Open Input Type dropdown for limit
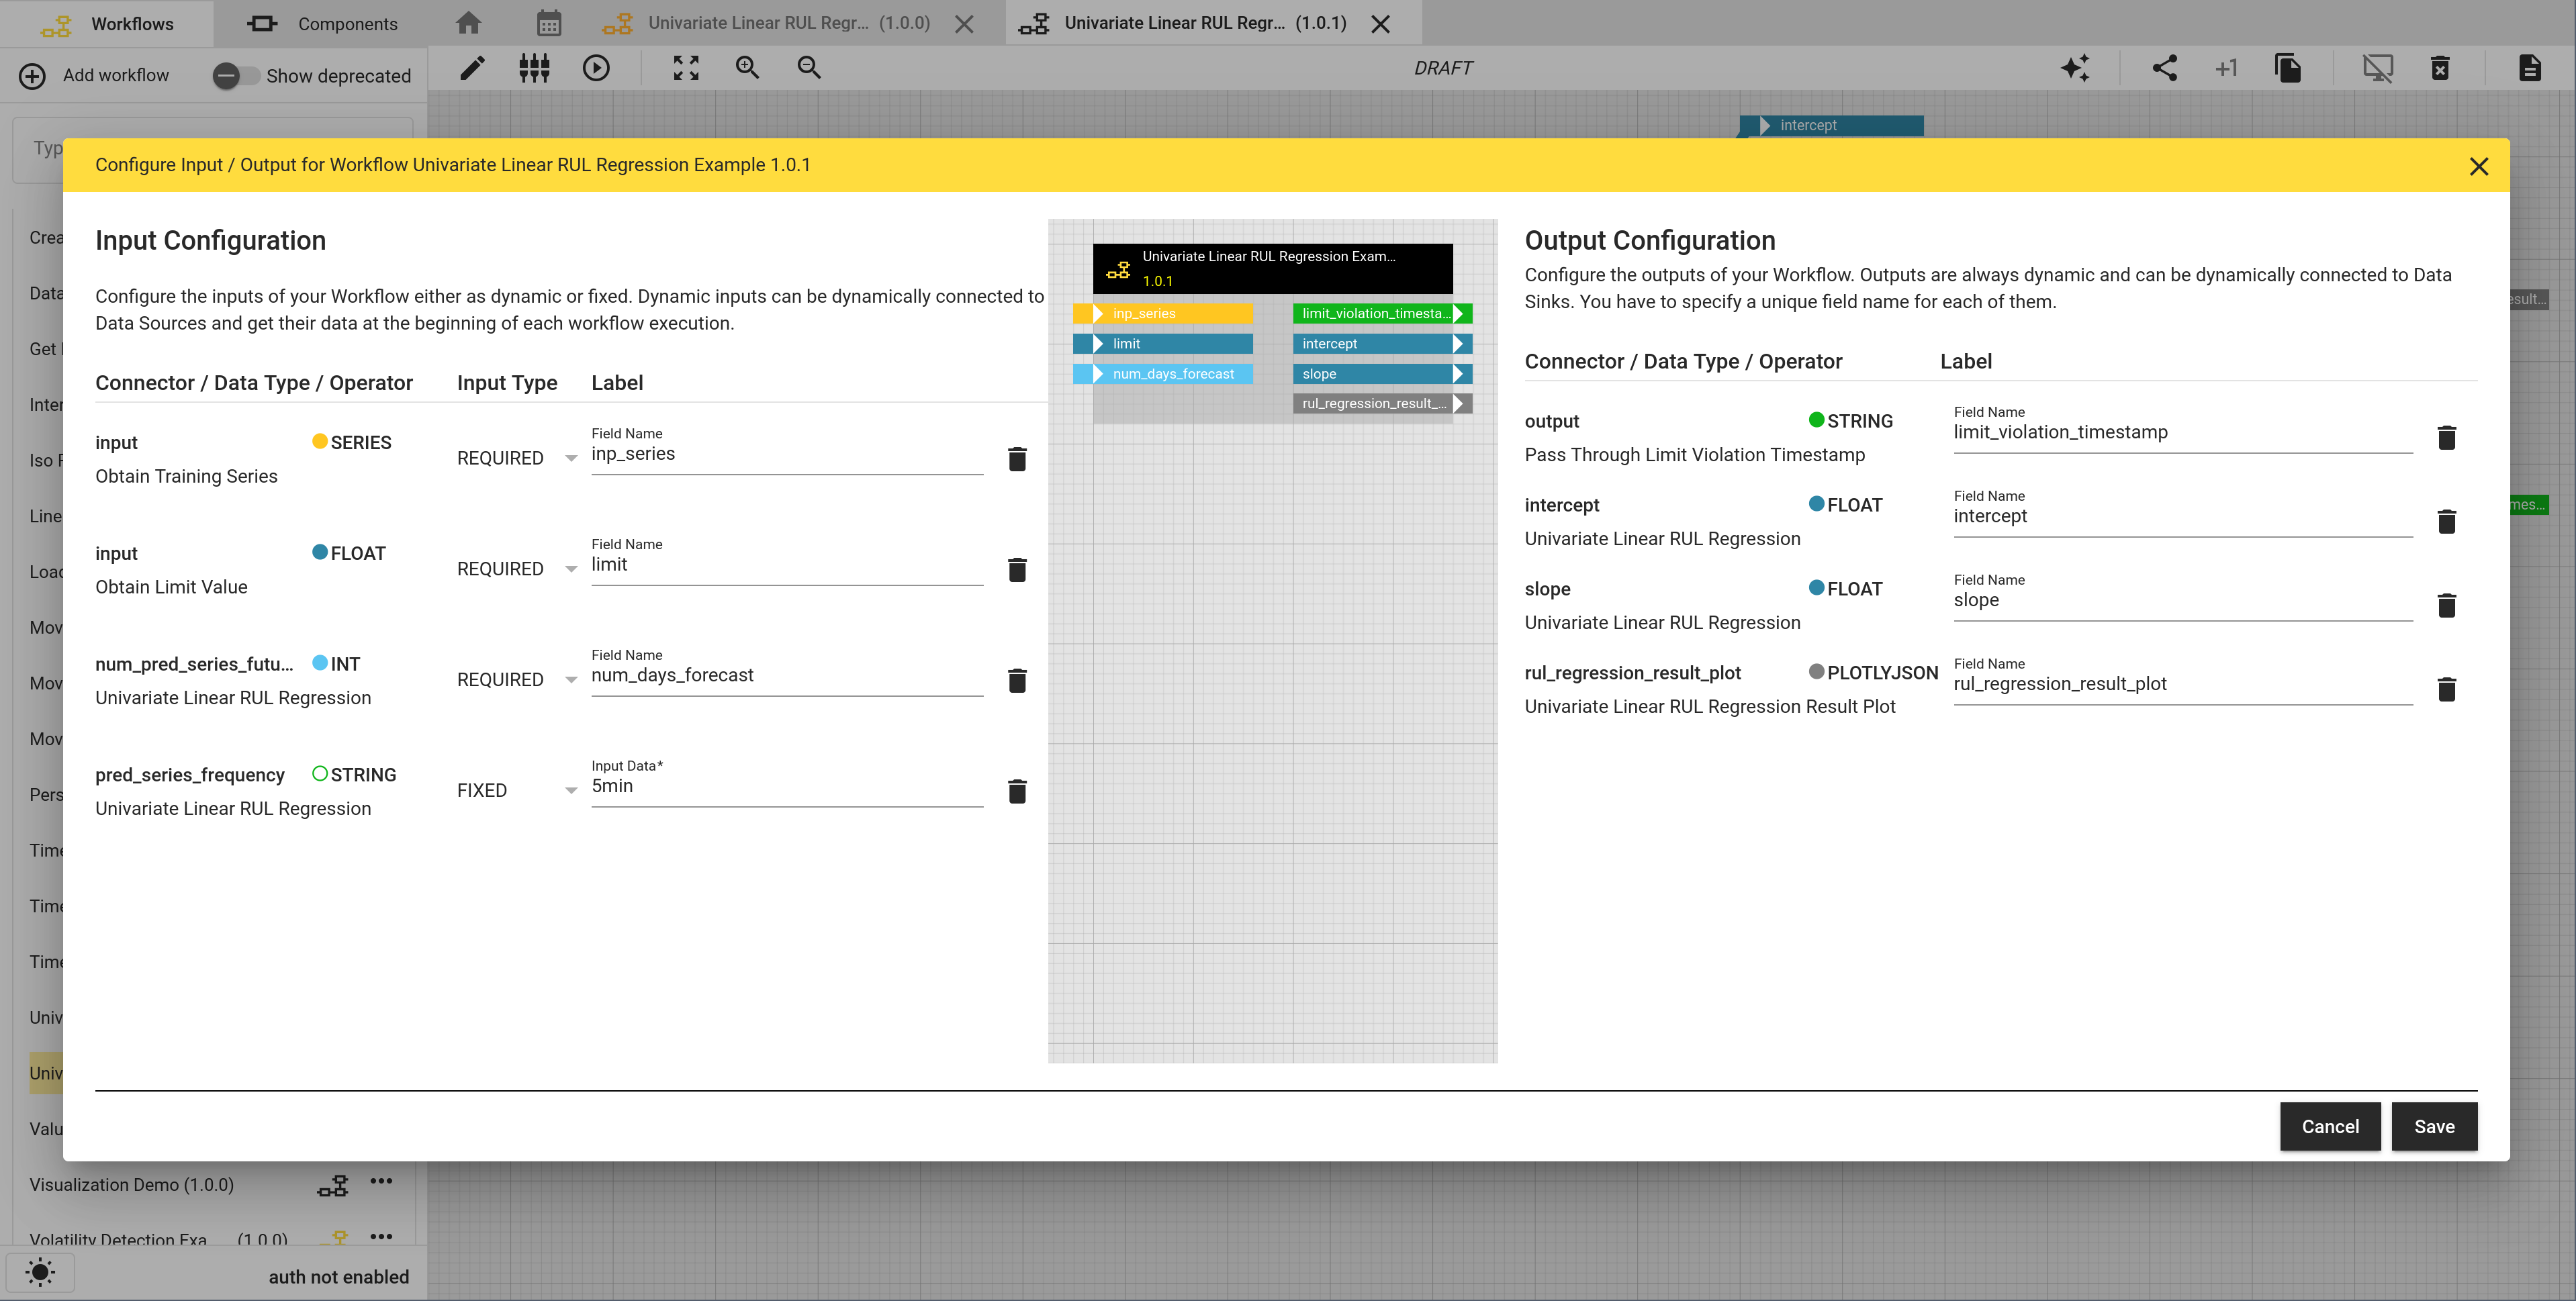Viewport: 2576px width, 1301px height. [x=517, y=569]
